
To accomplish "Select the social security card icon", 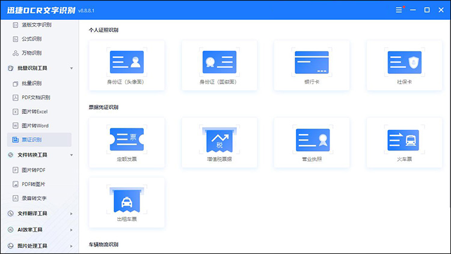I will pyautogui.click(x=405, y=62).
